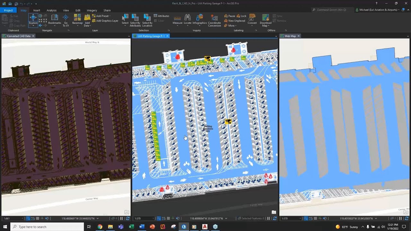
Task: Switch to the Imagery ribbon tab
Action: [92, 10]
